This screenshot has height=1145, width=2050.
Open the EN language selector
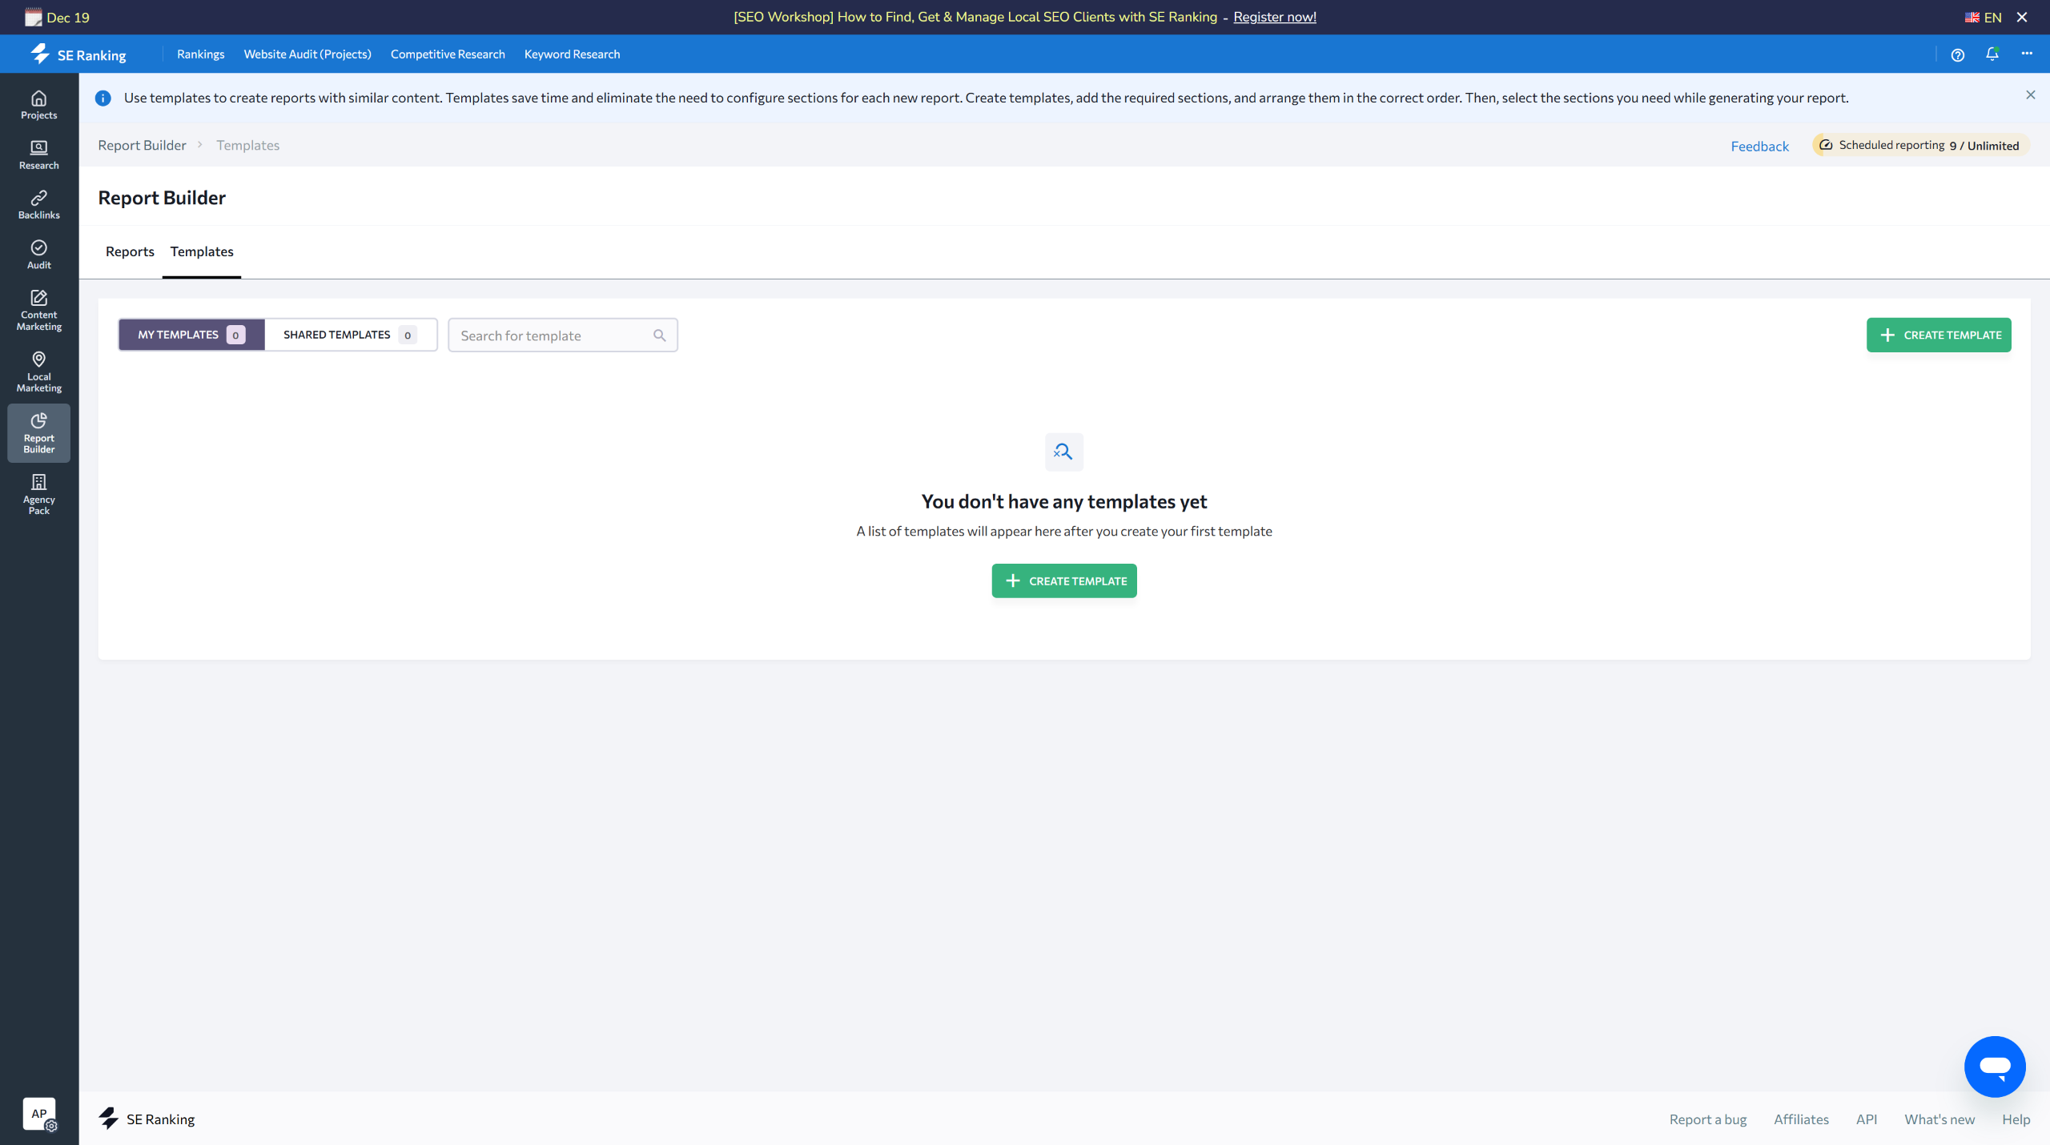pyautogui.click(x=1983, y=17)
